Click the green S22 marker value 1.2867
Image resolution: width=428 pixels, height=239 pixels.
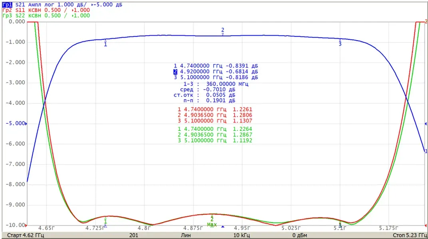243,134
